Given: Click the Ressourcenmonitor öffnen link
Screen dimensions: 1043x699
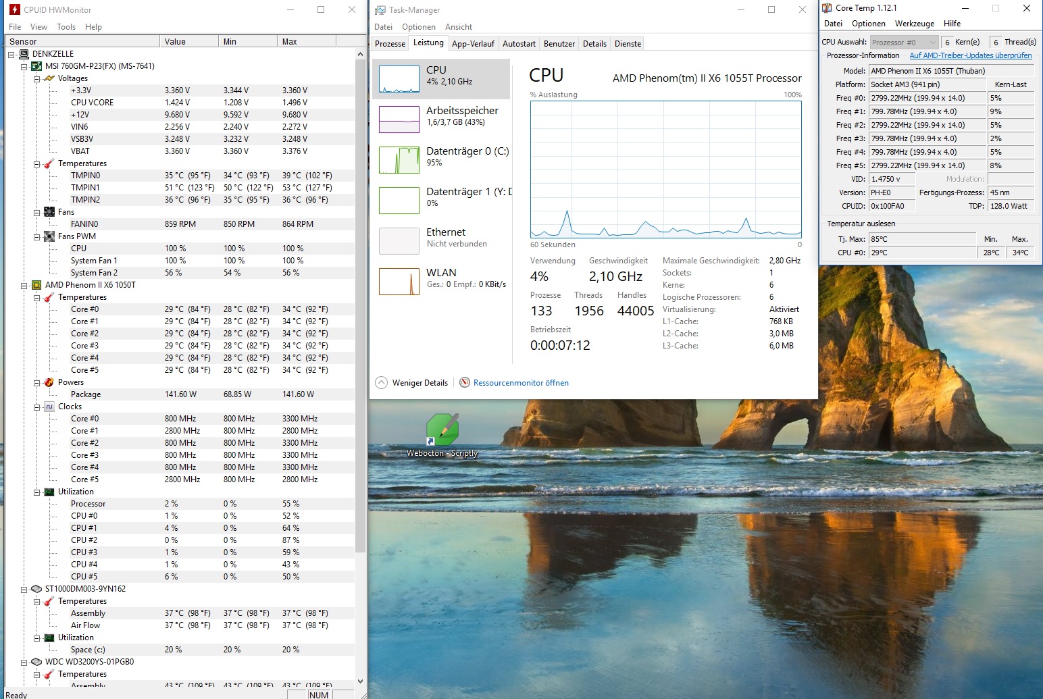Looking at the screenshot, I should [x=521, y=383].
